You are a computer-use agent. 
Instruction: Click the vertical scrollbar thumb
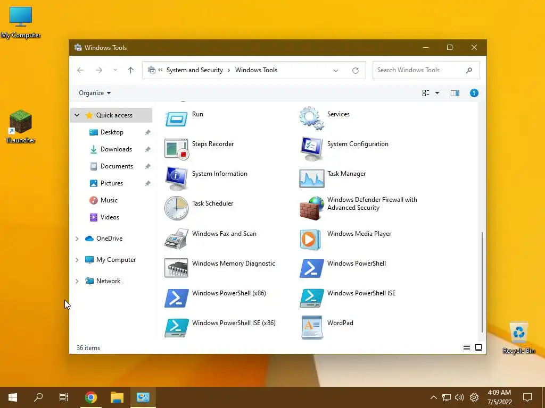pyautogui.click(x=482, y=282)
